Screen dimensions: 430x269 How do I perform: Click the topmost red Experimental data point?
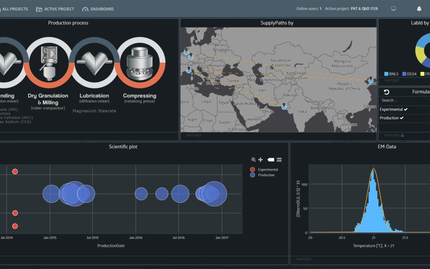click(x=15, y=171)
